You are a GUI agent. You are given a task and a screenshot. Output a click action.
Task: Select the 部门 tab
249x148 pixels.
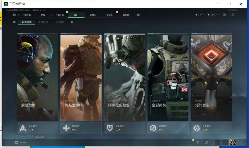pos(76,15)
